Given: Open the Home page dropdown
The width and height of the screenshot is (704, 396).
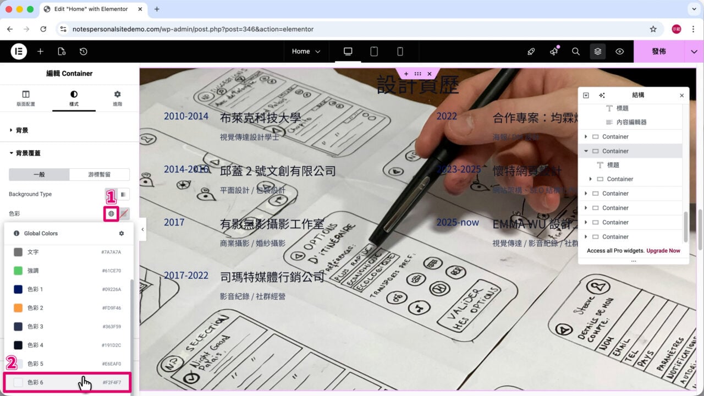Looking at the screenshot, I should pos(306,51).
